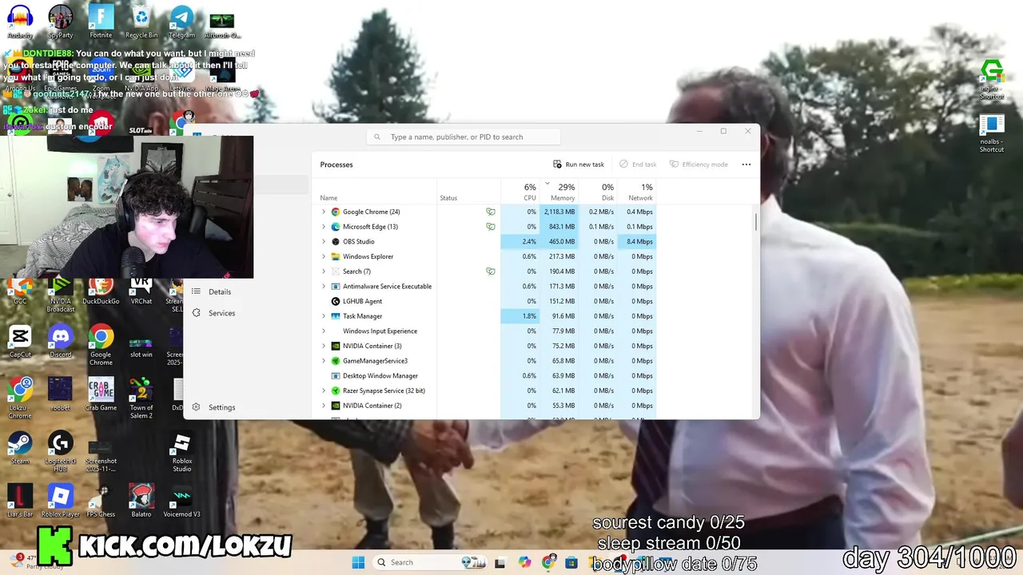Open the Recycle Bin desktop icon
The height and width of the screenshot is (575, 1023).
coord(141,21)
